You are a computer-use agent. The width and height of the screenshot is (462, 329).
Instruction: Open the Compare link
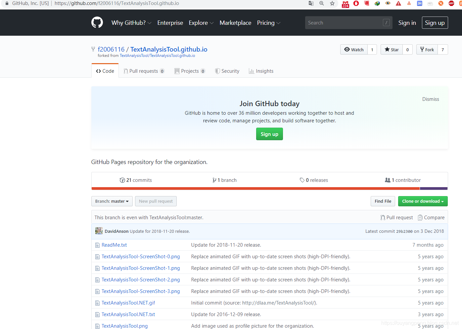pos(431,218)
